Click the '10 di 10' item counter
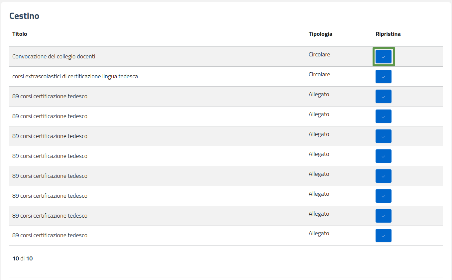452x280 pixels. (23, 258)
